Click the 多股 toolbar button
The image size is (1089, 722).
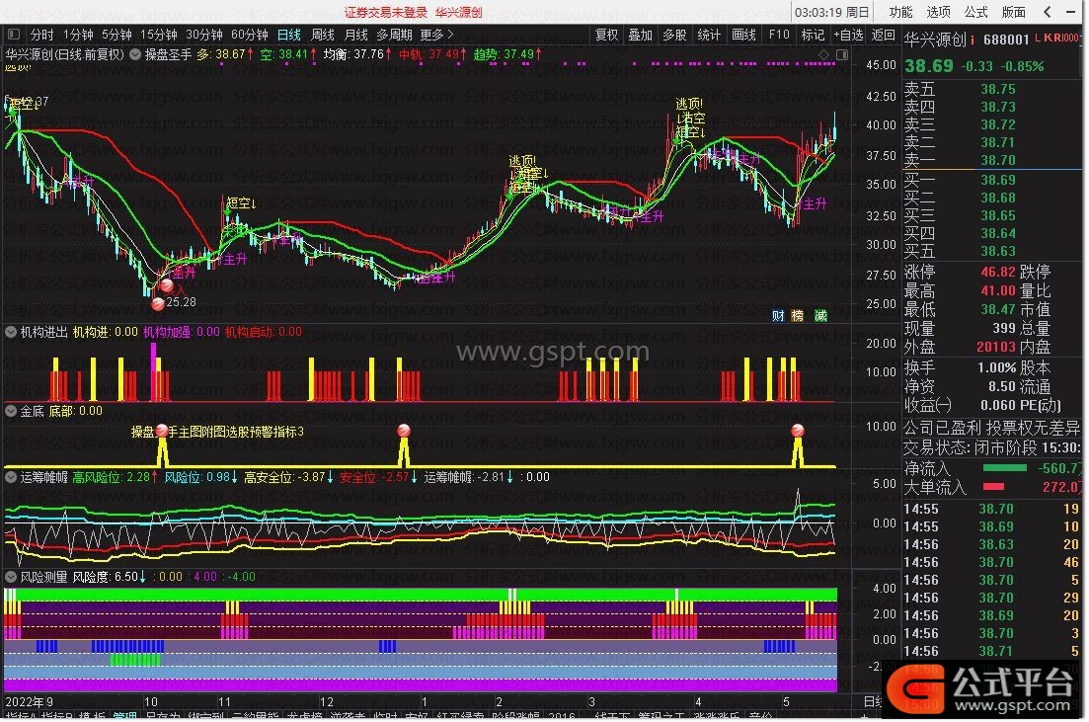click(x=674, y=34)
